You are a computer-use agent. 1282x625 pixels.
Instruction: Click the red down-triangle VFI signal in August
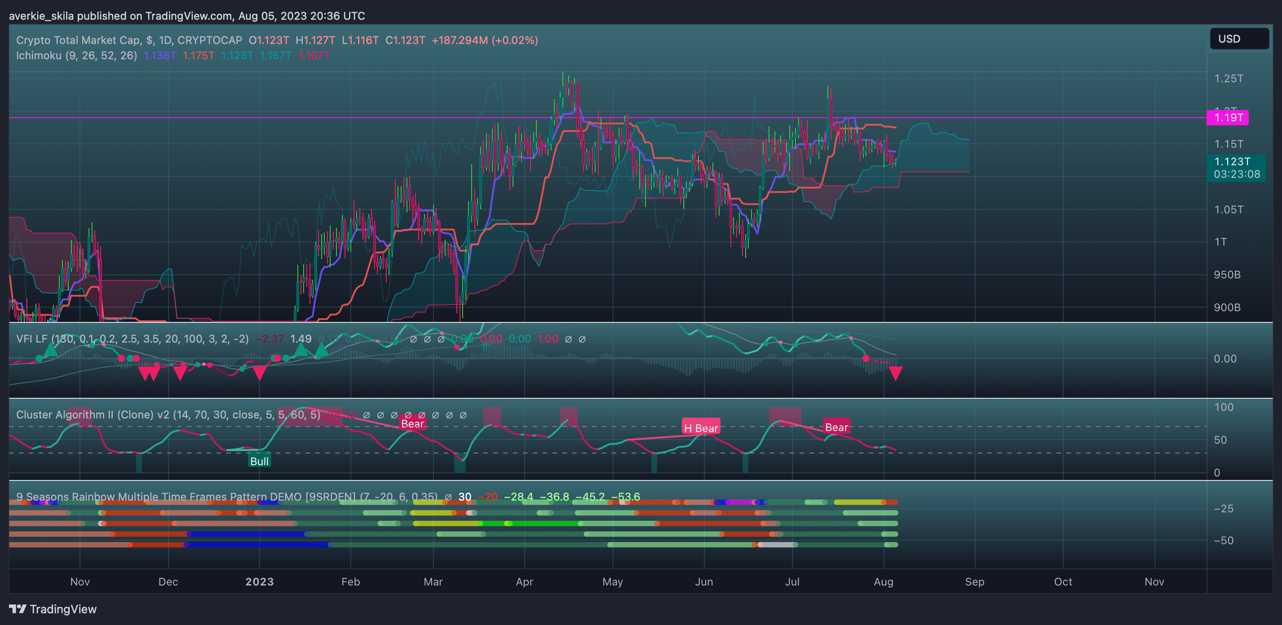(895, 373)
